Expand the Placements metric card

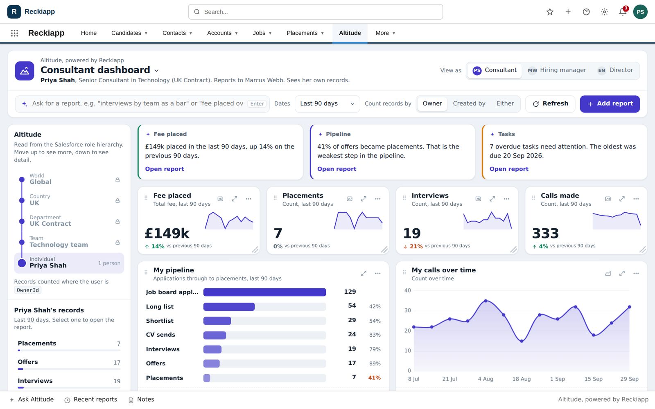[364, 199]
